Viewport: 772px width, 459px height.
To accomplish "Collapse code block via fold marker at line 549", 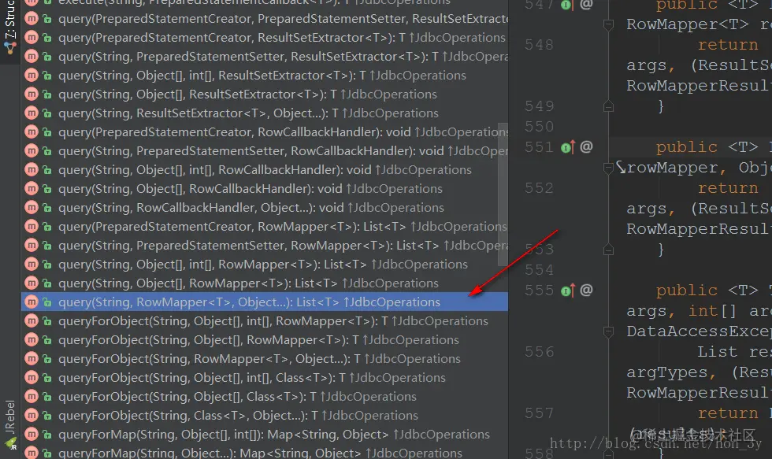I will 608,106.
